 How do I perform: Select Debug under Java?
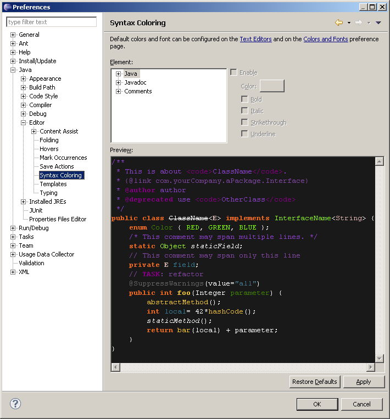click(38, 114)
